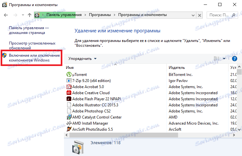Stop loading with the address bar X
Screen dimensions: 242x156
tap(199, 15)
